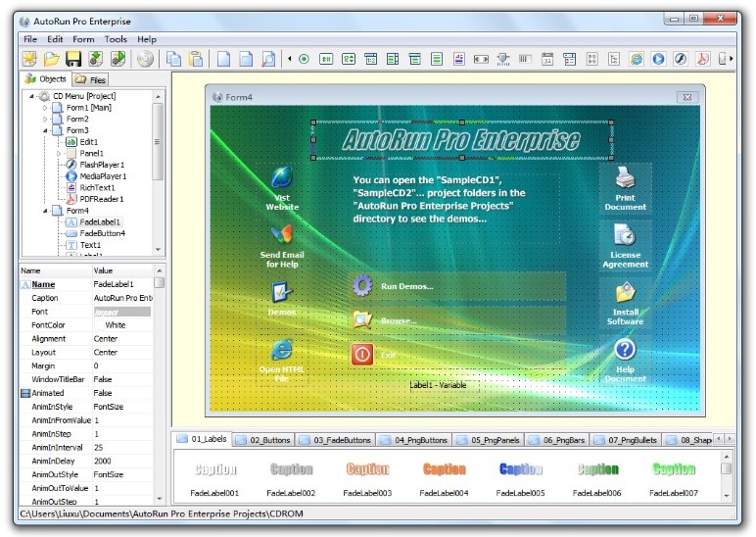Open the 03_FadeButtons template tab
This screenshot has width=756, height=537.
pyautogui.click(x=334, y=440)
